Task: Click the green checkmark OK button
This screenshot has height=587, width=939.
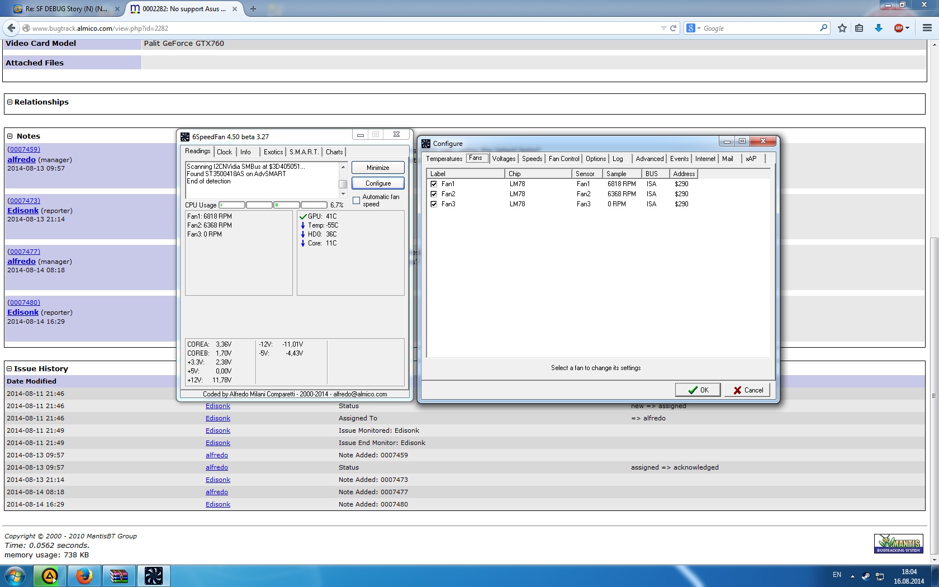Action: point(698,390)
